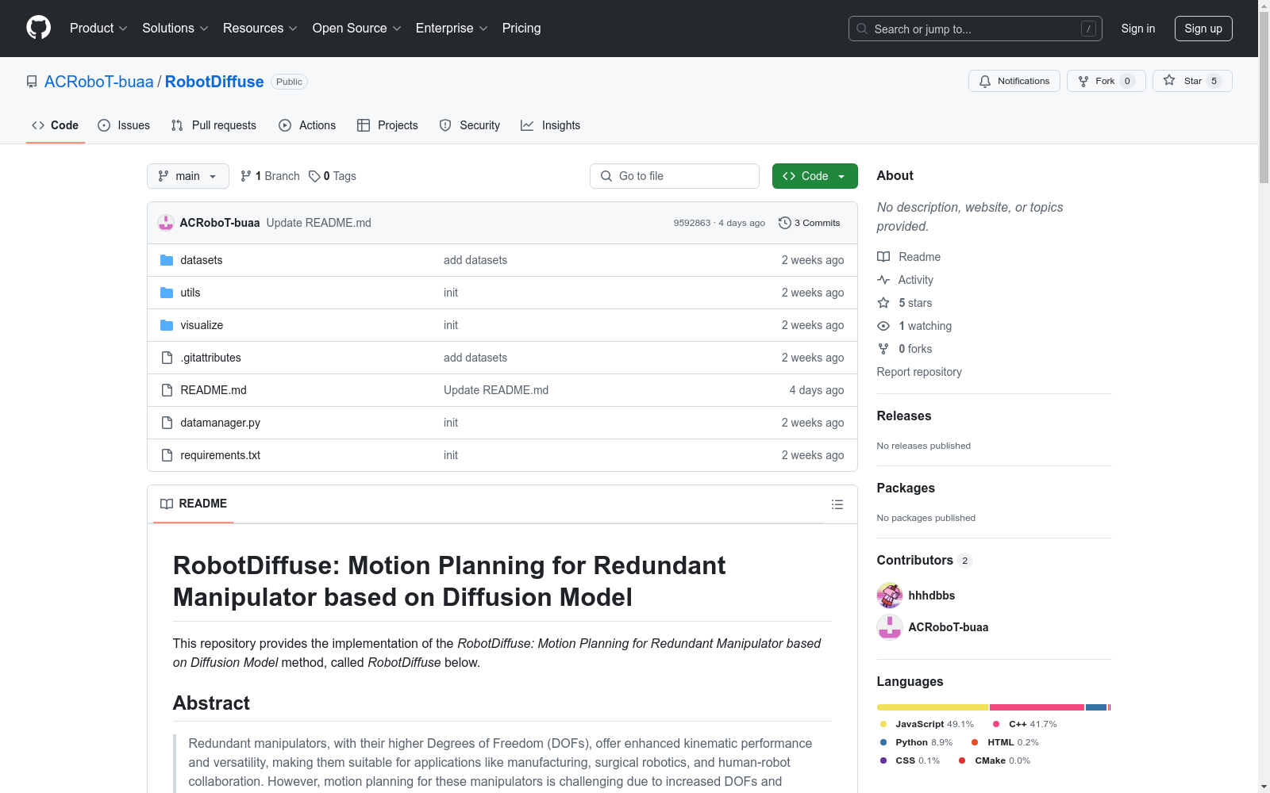Expand the Solutions menu
The height and width of the screenshot is (793, 1270).
pyautogui.click(x=175, y=29)
